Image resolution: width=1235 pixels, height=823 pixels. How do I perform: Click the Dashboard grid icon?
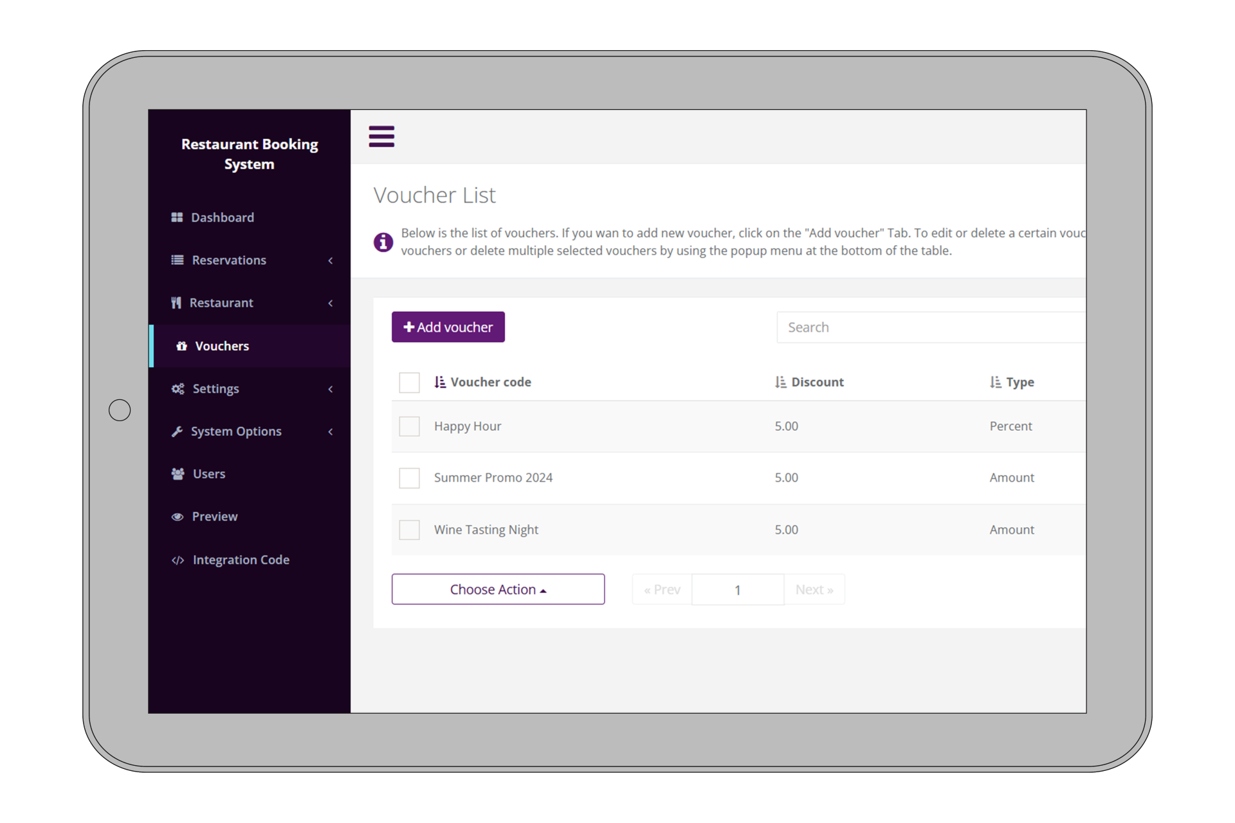pos(177,217)
